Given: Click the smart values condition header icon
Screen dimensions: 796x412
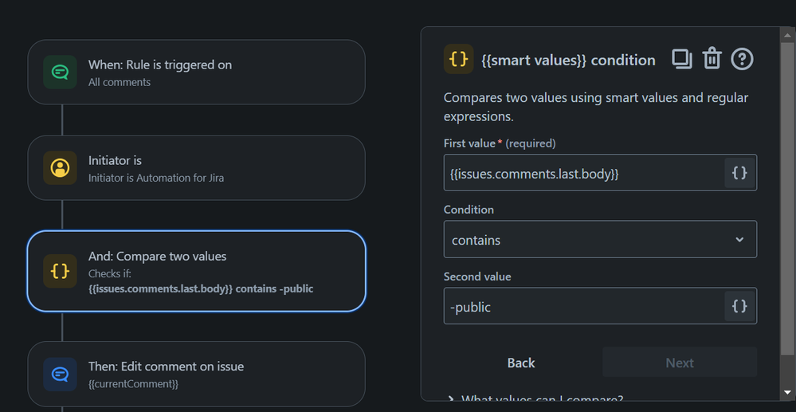Looking at the screenshot, I should [x=458, y=59].
